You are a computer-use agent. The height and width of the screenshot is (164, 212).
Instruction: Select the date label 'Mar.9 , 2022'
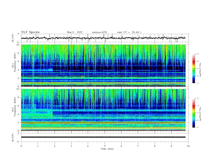tap(75, 32)
